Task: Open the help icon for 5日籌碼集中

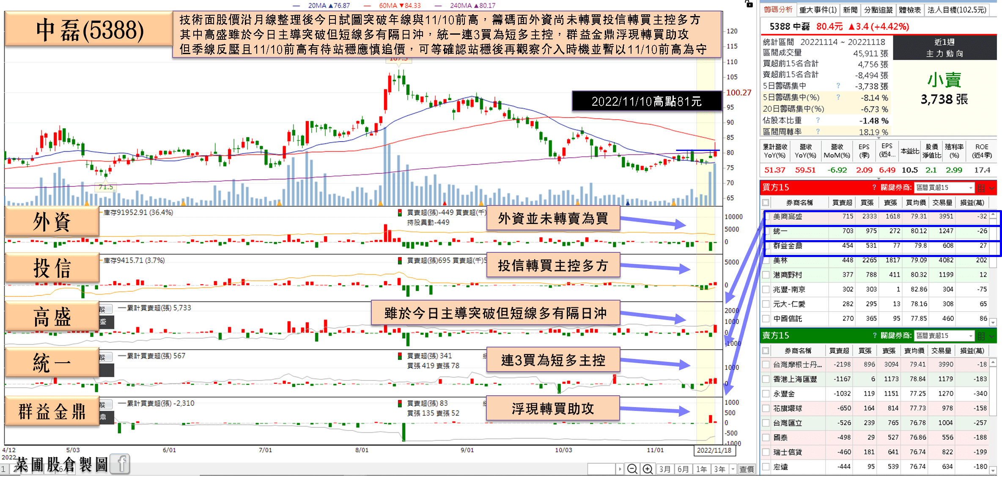Action: [x=838, y=86]
